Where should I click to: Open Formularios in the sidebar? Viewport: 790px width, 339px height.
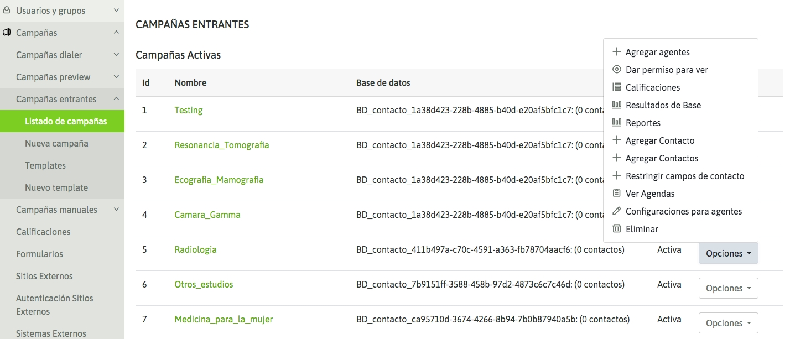pyautogui.click(x=39, y=254)
